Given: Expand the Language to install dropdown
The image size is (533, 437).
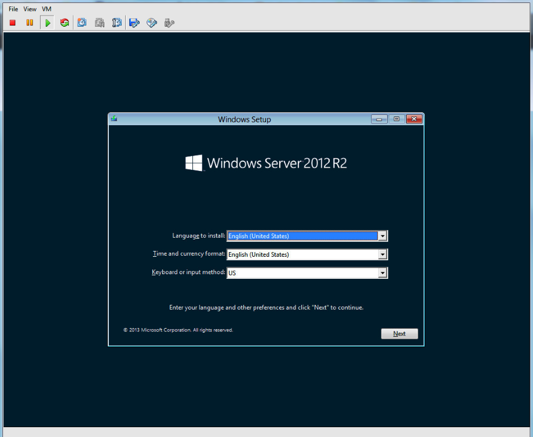Looking at the screenshot, I should click(382, 236).
